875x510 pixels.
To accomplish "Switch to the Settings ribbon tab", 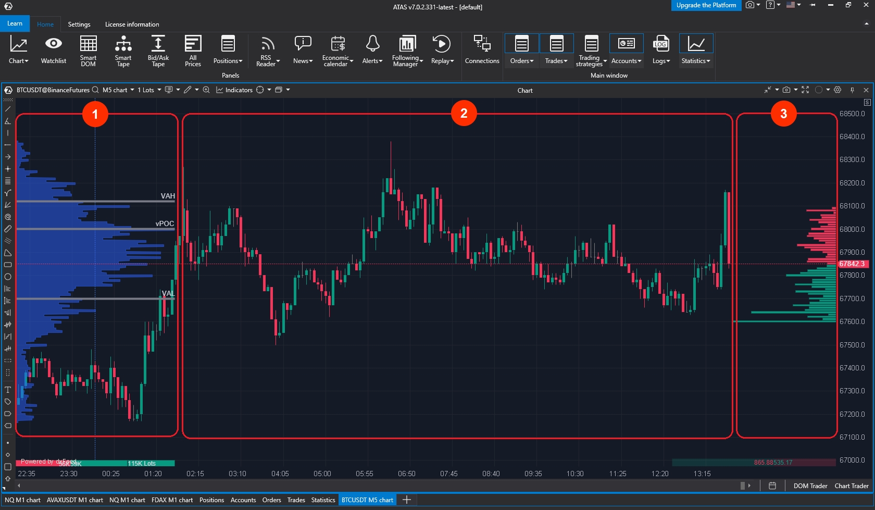I will pos(79,24).
